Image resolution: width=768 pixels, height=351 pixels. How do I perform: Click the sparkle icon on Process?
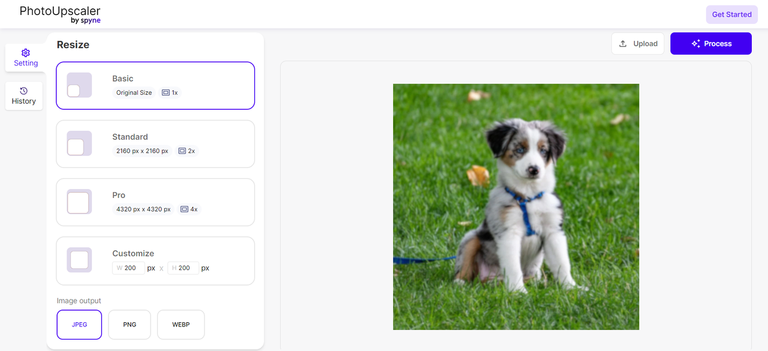(x=696, y=43)
